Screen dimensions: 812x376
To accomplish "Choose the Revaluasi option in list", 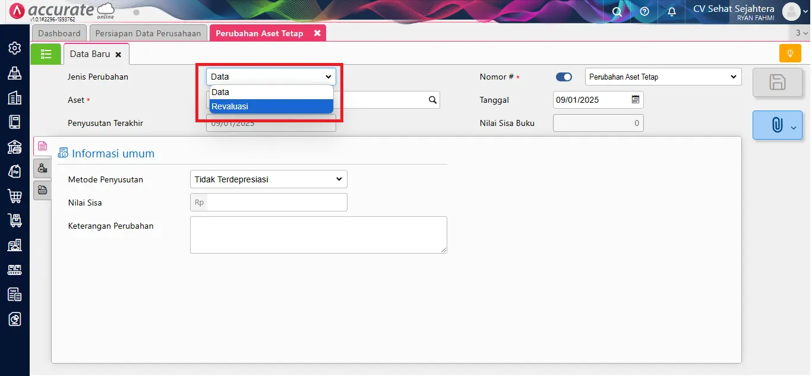I will click(271, 106).
